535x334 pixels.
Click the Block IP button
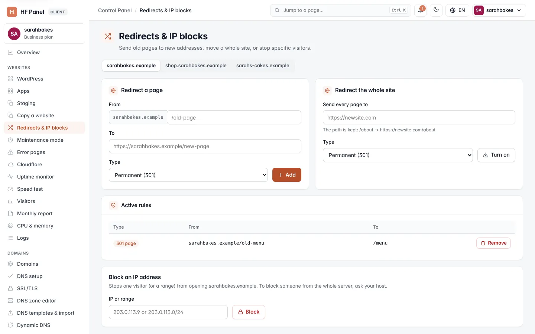[x=249, y=312]
